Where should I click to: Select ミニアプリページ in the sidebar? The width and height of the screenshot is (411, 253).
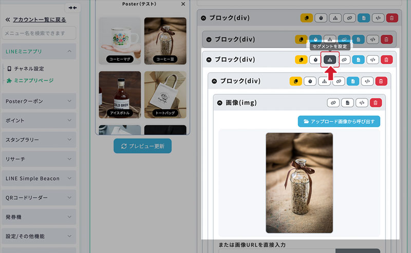[33, 81]
